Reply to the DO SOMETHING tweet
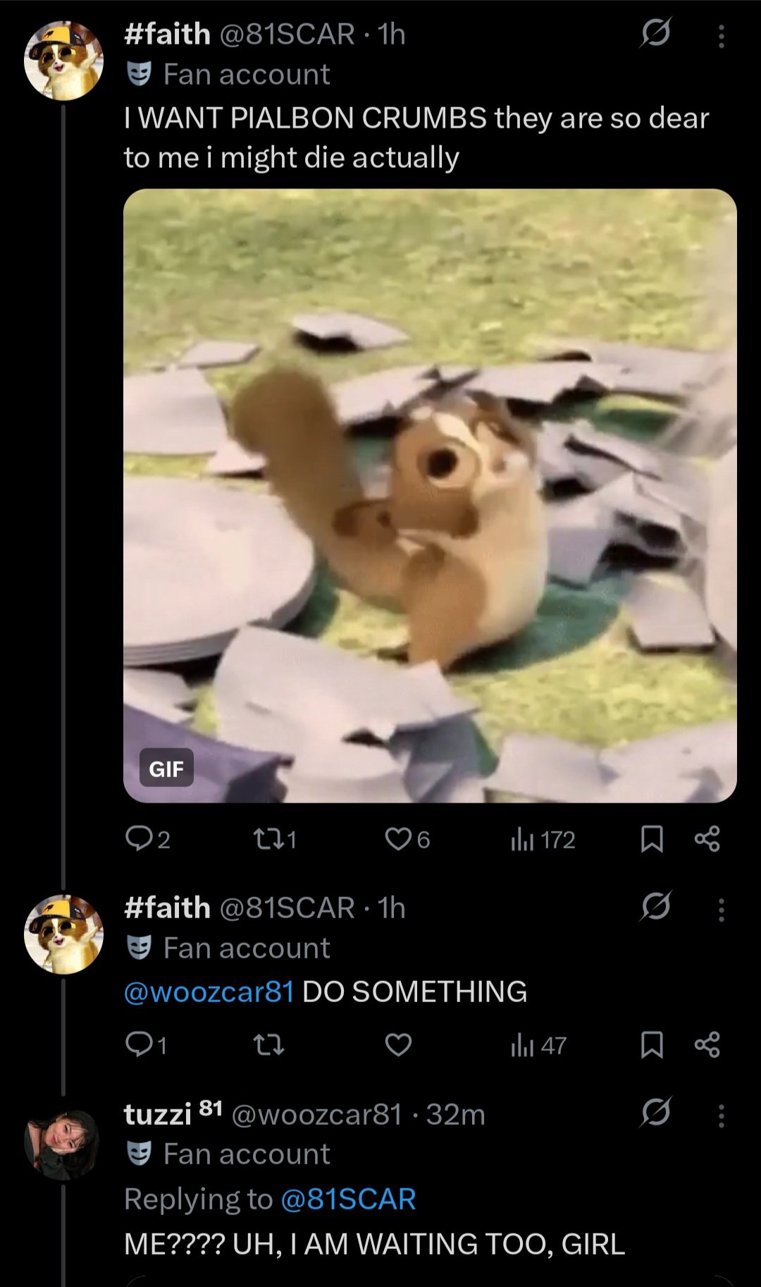The height and width of the screenshot is (1287, 761). point(137,1044)
